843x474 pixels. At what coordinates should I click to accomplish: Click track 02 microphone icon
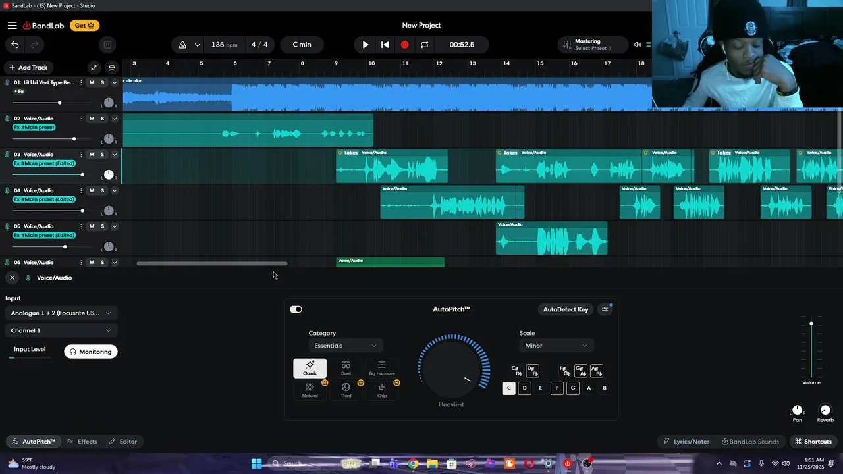point(7,118)
